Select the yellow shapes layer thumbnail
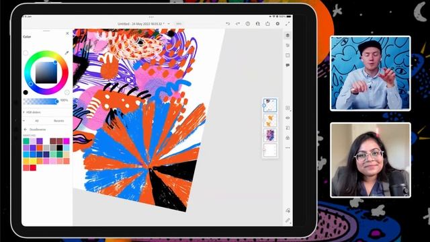Screen dimensions: 430x242 (x=270, y=120)
